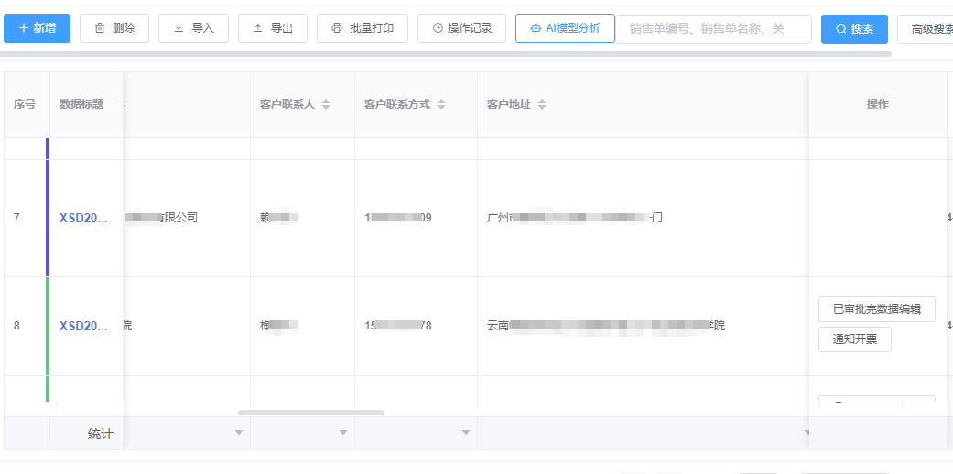This screenshot has width=953, height=474.
Task: Launch AI模型分析 model analysis
Action: click(565, 28)
